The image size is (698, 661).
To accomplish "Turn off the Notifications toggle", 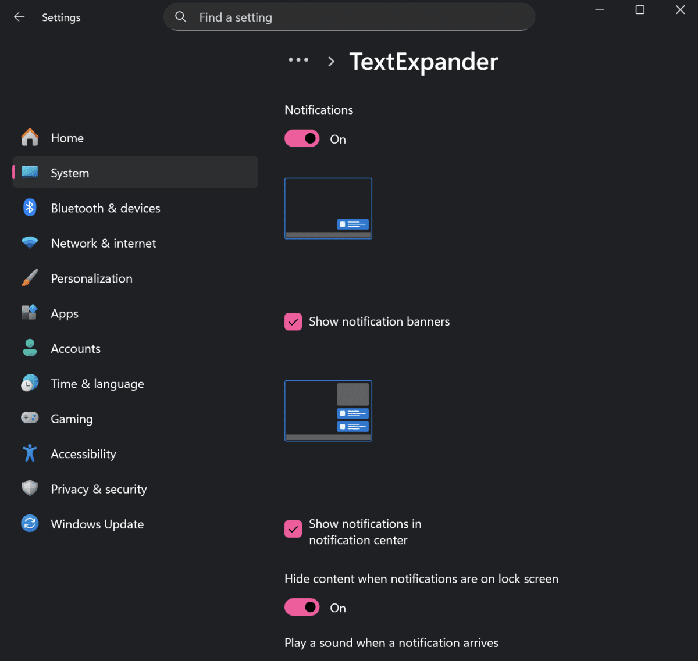I will (302, 138).
